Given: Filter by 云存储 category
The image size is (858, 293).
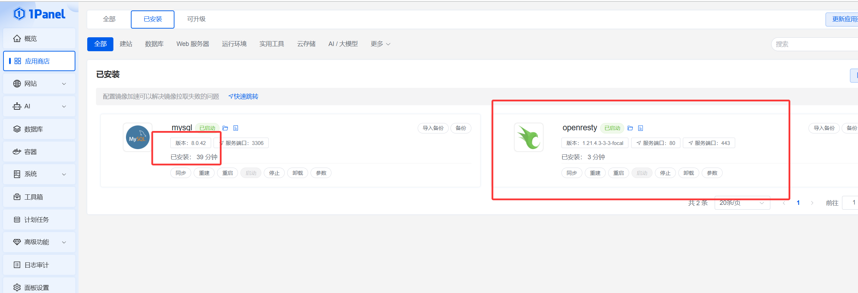Looking at the screenshot, I should point(306,44).
